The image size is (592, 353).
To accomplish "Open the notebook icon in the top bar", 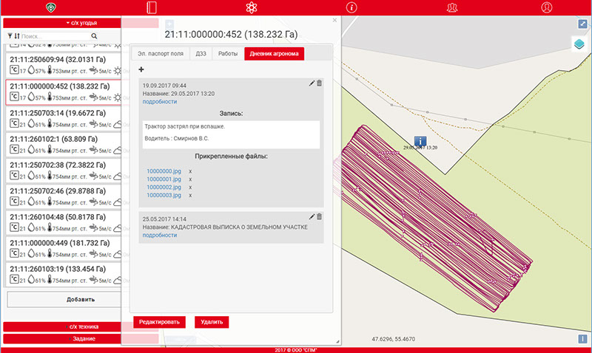I will click(152, 8).
